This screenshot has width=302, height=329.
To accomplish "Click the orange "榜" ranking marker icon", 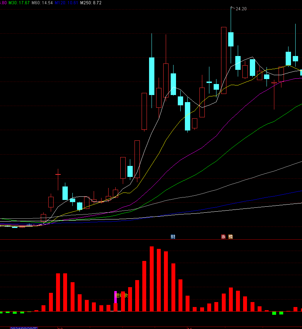I will coord(231,237).
